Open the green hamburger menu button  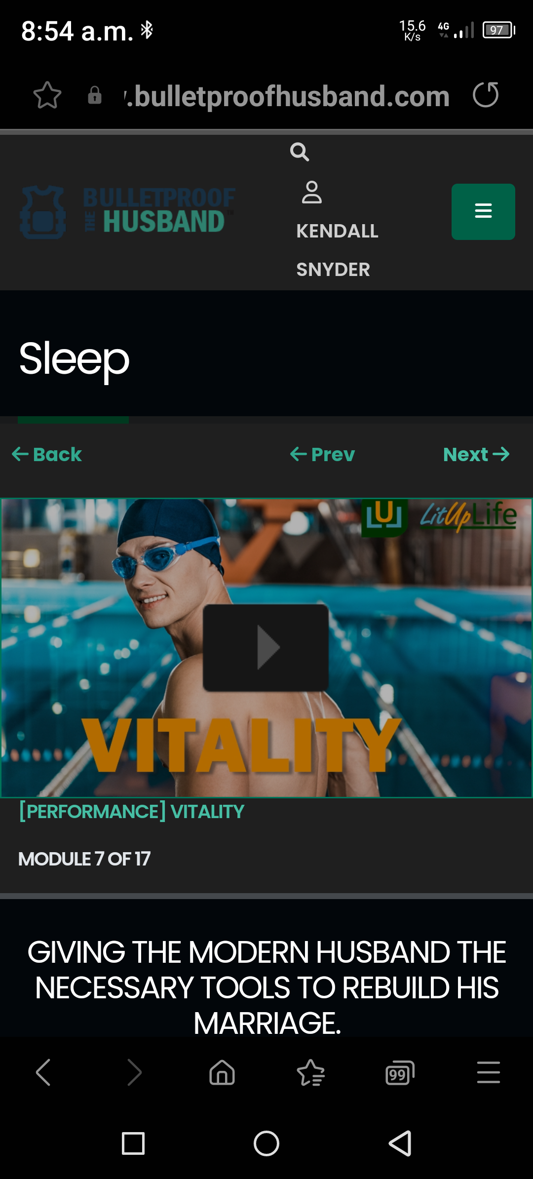coord(483,212)
